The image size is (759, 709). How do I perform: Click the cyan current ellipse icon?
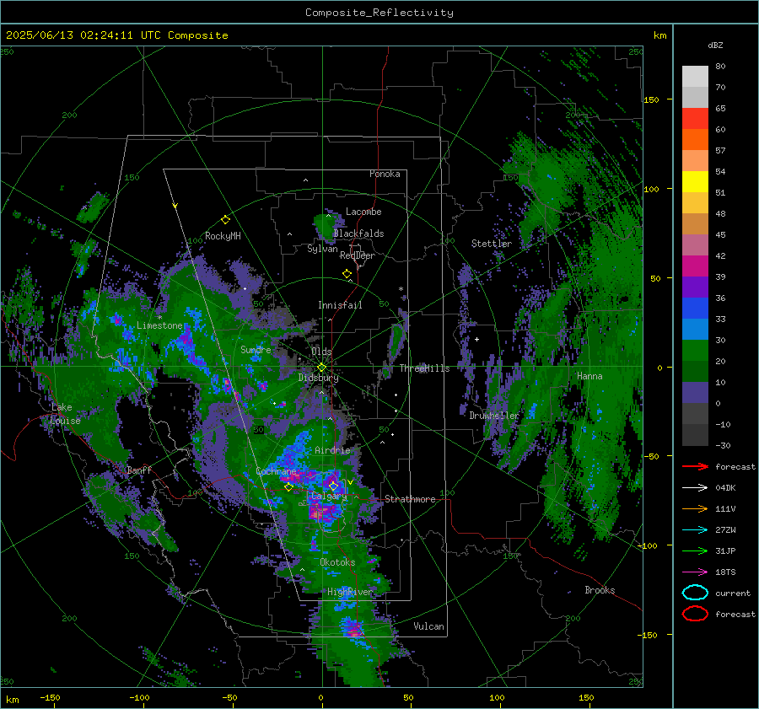(x=695, y=593)
